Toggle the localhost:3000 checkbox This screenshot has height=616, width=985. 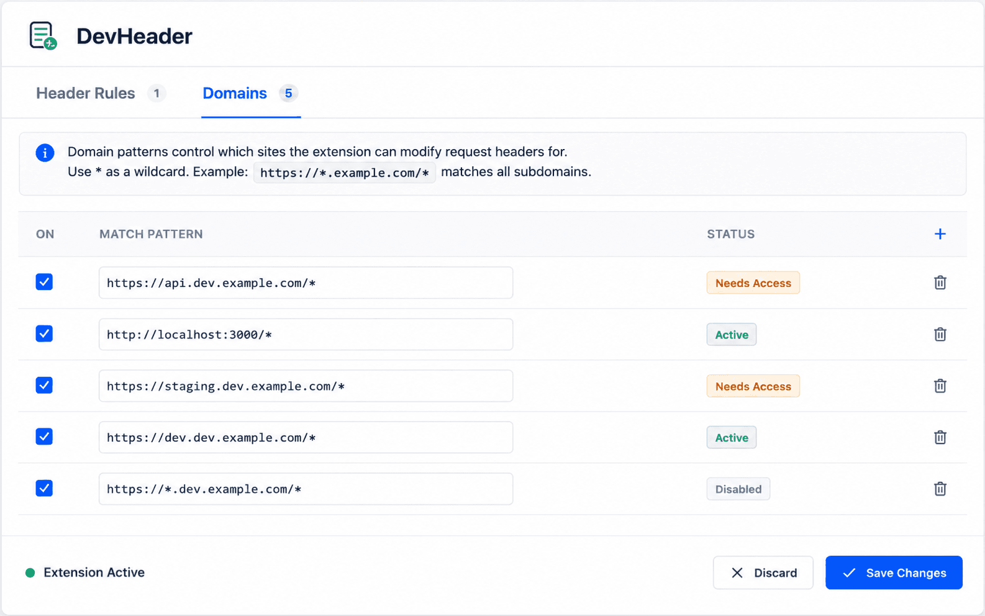pos(44,333)
